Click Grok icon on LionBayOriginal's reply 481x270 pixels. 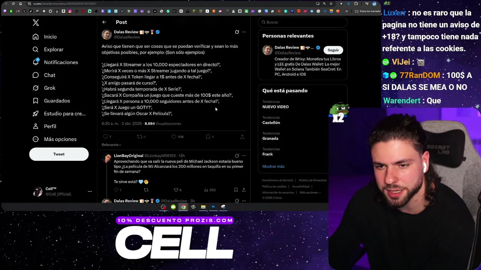pyautogui.click(x=237, y=156)
